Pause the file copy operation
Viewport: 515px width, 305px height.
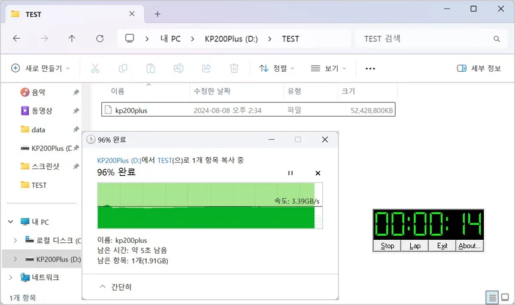pyautogui.click(x=290, y=173)
